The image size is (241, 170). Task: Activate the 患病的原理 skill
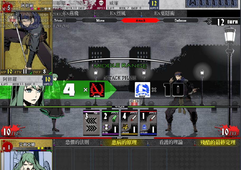tap(124, 142)
